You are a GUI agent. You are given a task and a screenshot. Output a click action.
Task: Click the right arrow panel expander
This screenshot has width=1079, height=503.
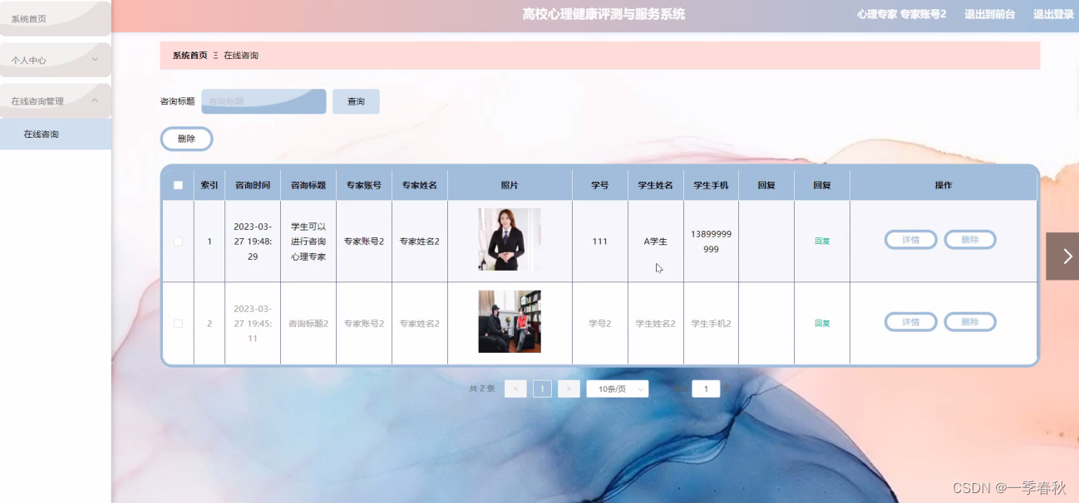point(1063,256)
